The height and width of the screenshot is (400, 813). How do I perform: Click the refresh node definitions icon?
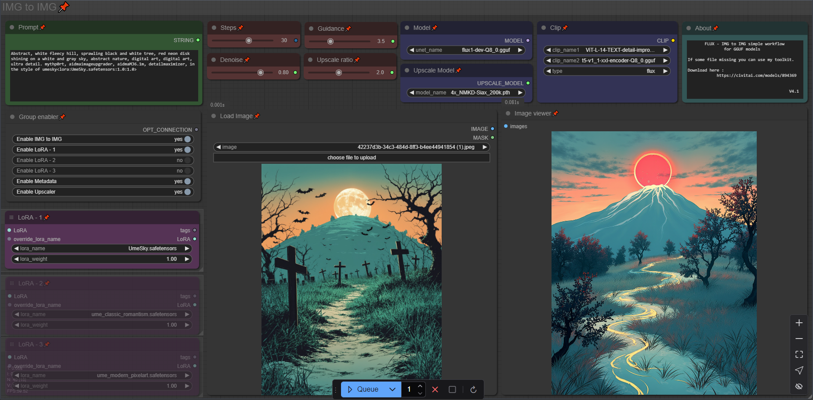[473, 389]
